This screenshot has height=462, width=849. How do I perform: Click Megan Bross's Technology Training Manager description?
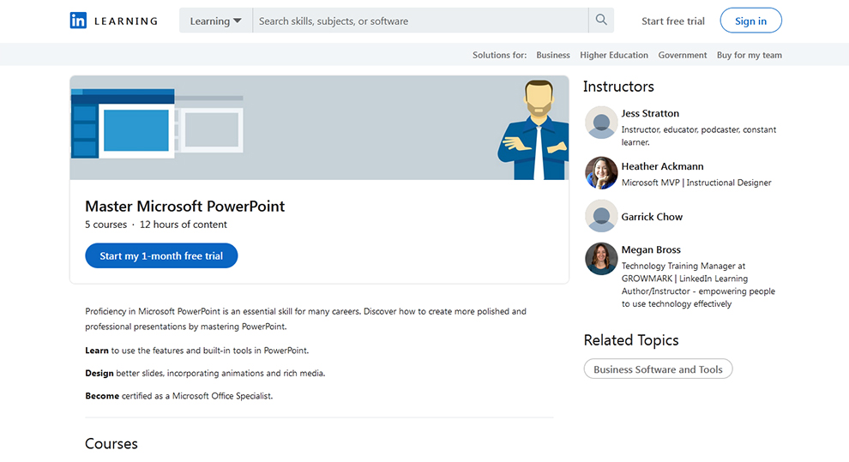click(698, 285)
